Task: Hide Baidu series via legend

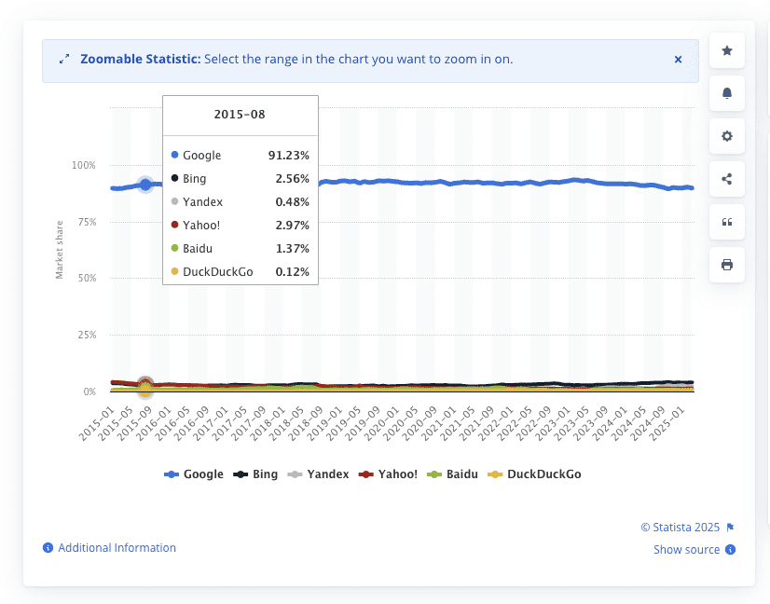Action: (451, 474)
